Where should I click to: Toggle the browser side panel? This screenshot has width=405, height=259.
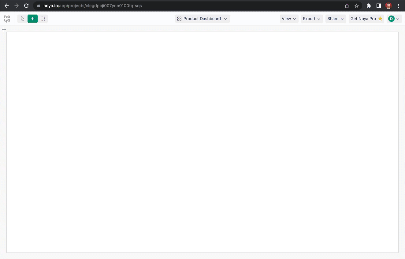[379, 6]
